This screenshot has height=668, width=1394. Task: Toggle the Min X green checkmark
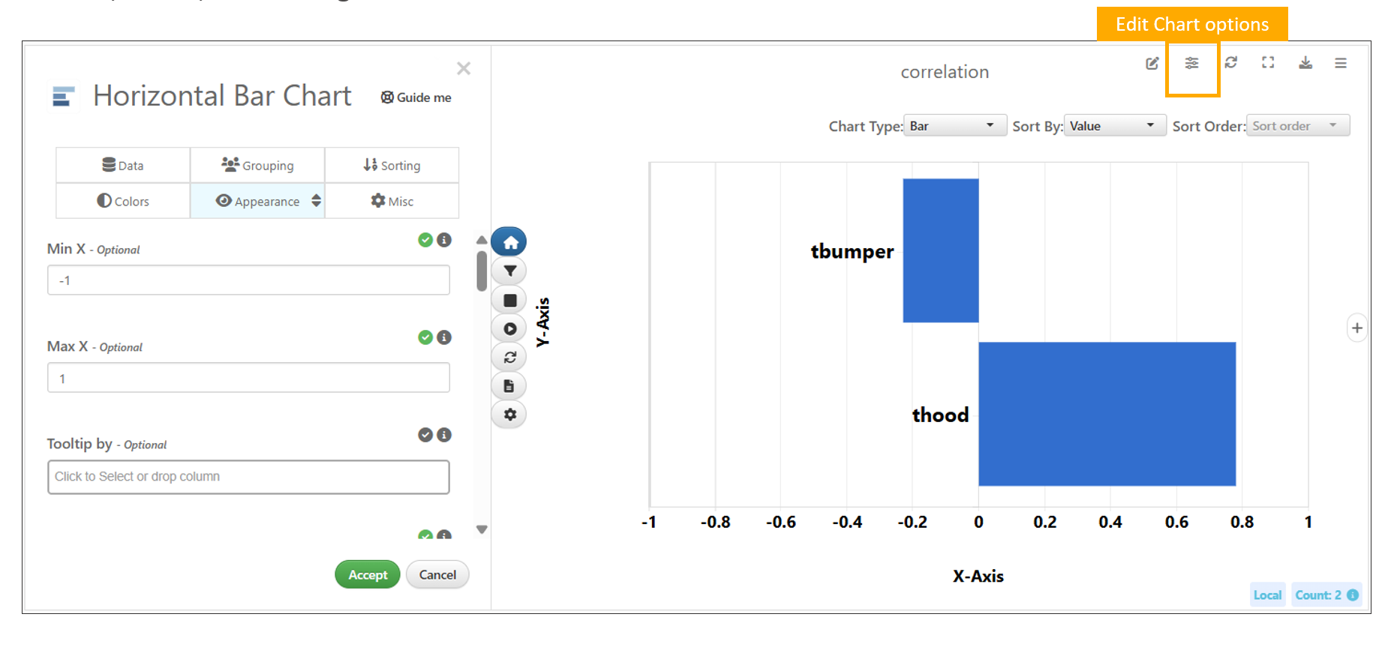(425, 240)
